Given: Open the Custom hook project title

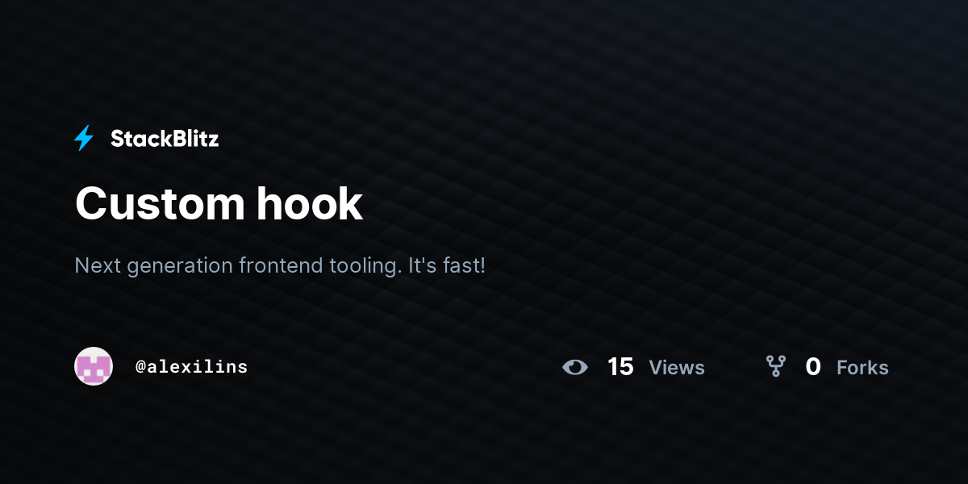Looking at the screenshot, I should (x=219, y=203).
